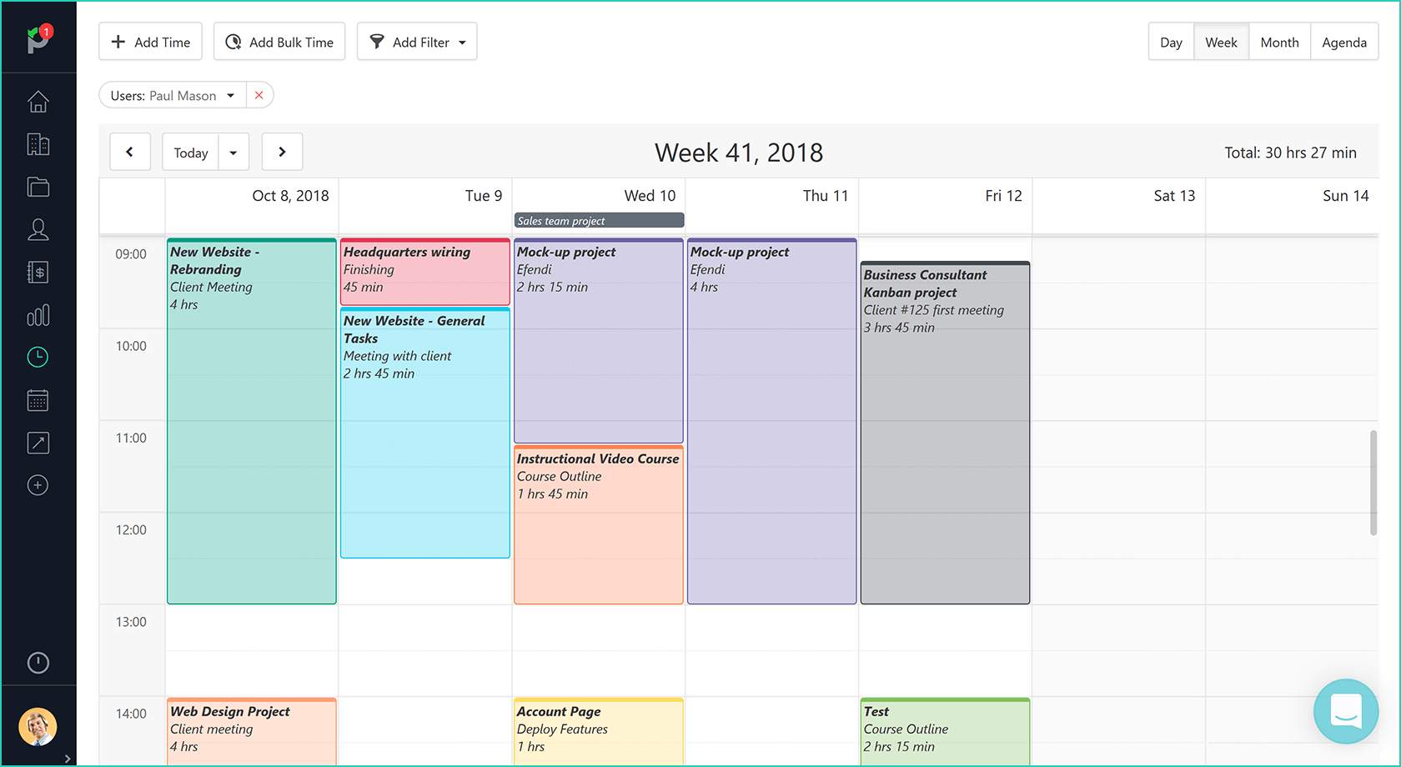Remove the Paul Mason user filter

[x=259, y=94]
